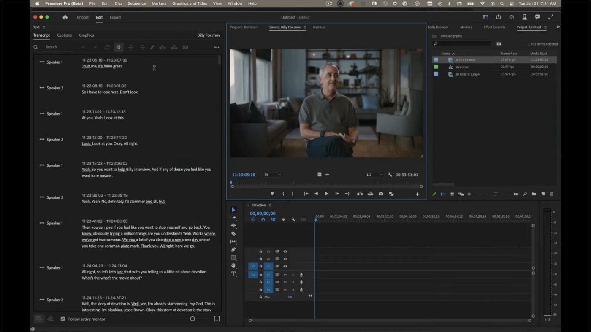591x332 pixels.
Task: Open Source: Billy Fox.mov panel menu
Action: [x=305, y=27]
